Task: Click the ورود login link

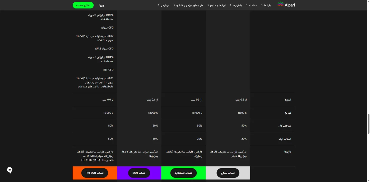Action: pyautogui.click(x=101, y=5)
